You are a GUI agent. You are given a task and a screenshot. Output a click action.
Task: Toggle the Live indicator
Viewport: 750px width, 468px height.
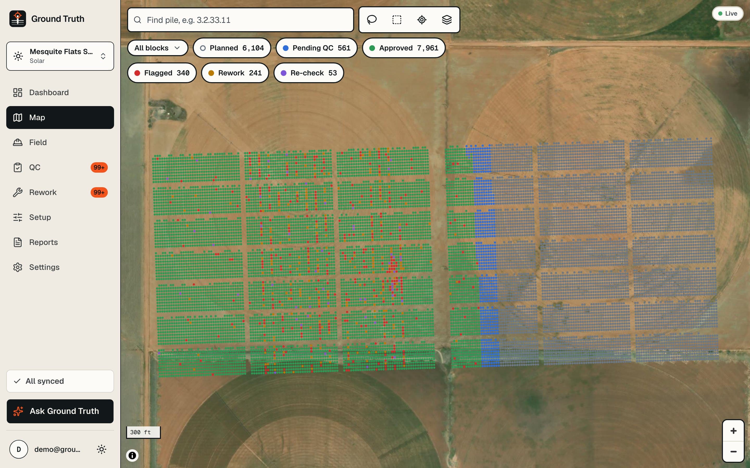(727, 14)
